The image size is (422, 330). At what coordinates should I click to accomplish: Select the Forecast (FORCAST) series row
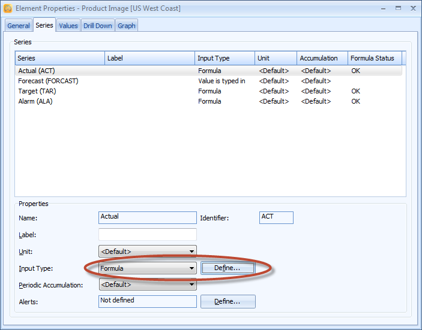point(48,81)
